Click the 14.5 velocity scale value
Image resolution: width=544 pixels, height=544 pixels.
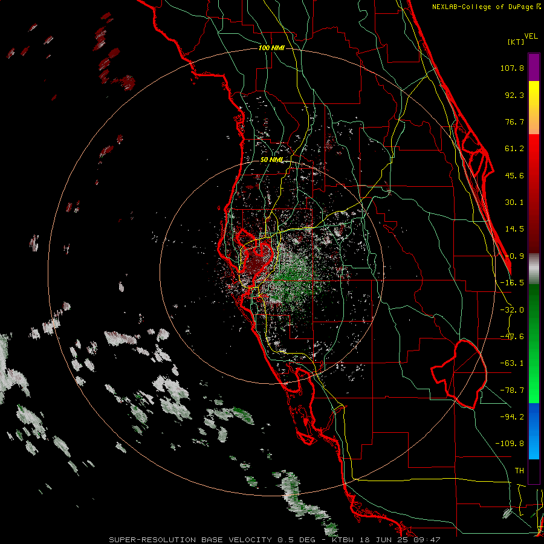(514, 229)
